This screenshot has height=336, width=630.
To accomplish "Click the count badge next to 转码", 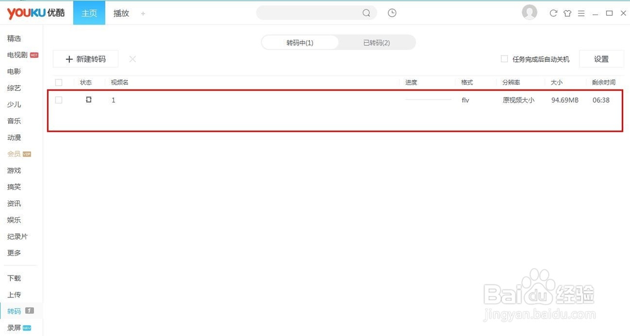I will 30,311.
